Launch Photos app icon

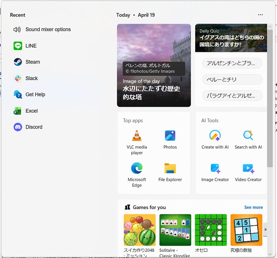(x=170, y=135)
